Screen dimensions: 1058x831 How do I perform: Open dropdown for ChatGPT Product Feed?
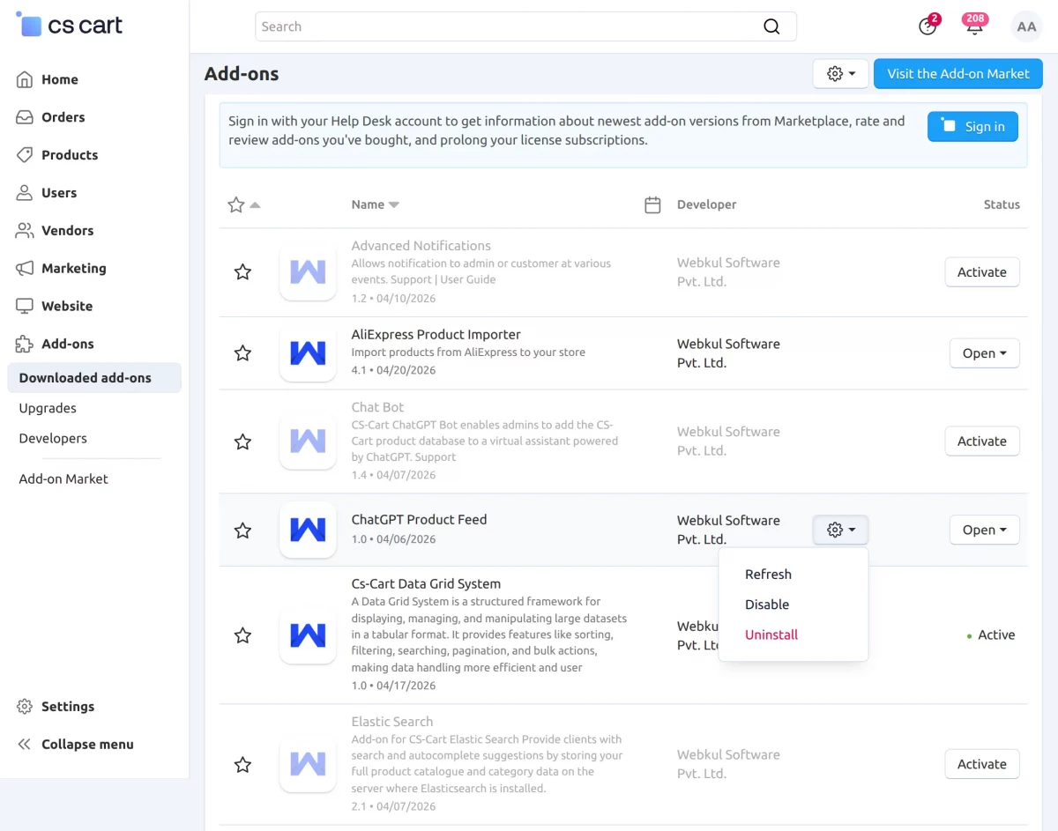tap(984, 530)
